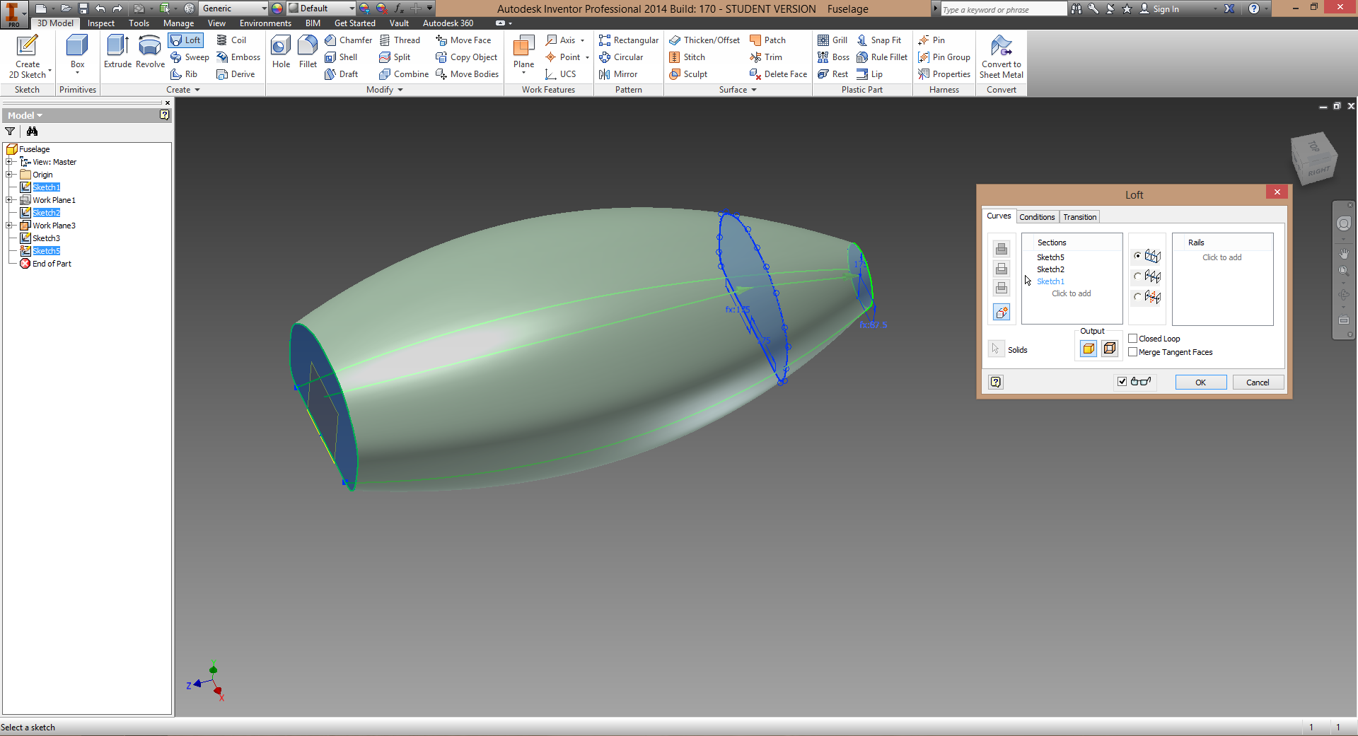Image resolution: width=1358 pixels, height=736 pixels.
Task: Select the Stitch surface tool
Action: coord(689,57)
